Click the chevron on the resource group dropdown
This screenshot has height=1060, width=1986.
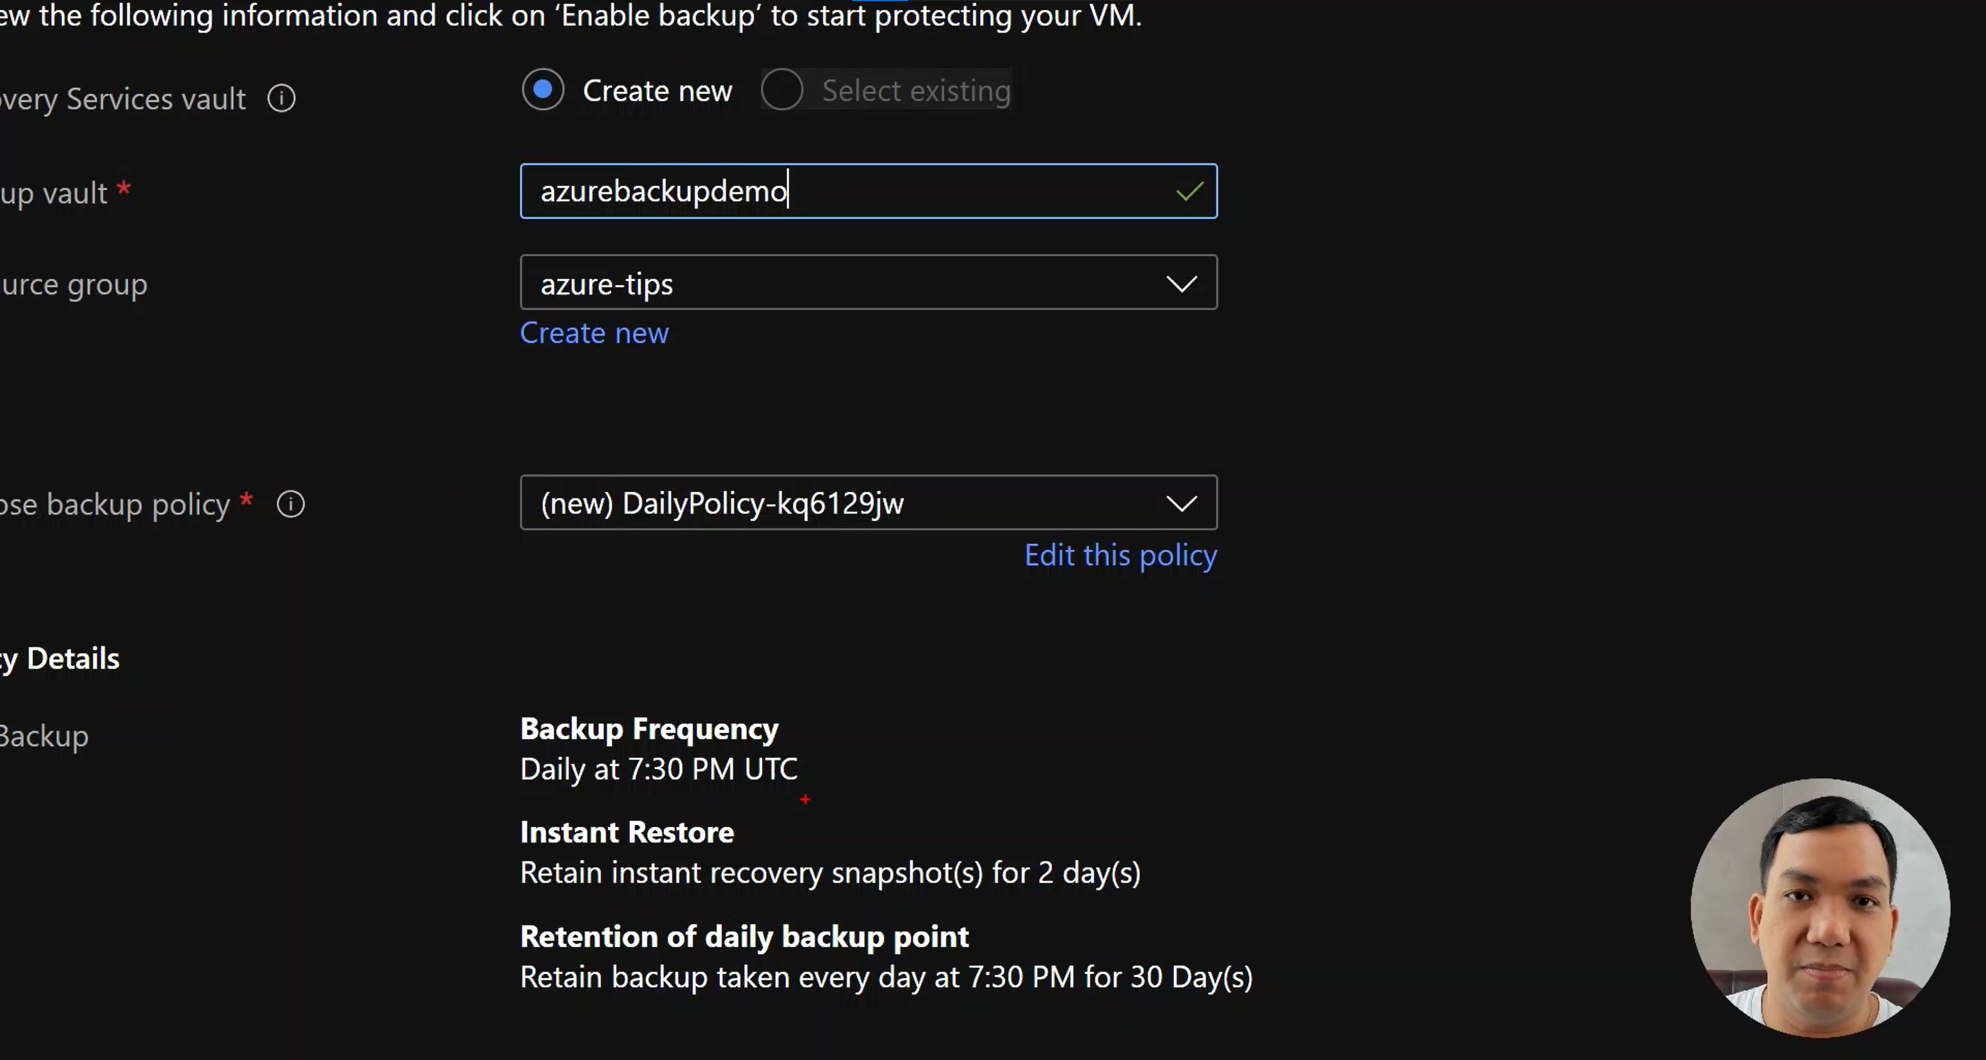pos(1182,284)
